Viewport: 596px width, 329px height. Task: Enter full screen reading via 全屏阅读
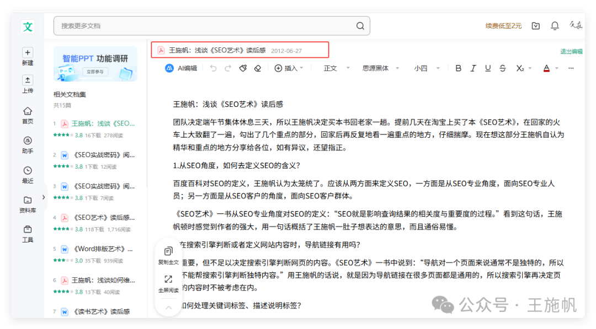click(x=168, y=283)
